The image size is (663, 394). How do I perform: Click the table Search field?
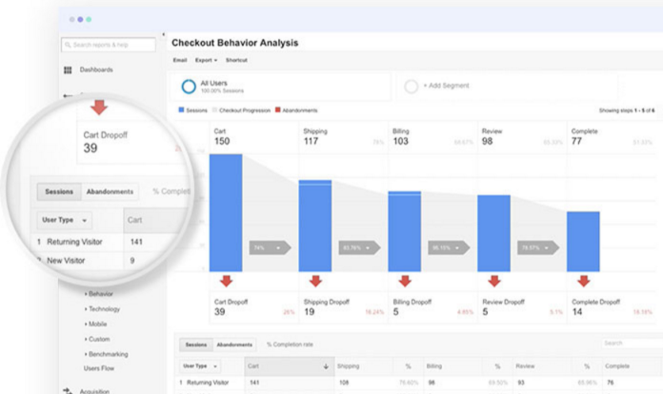633,344
